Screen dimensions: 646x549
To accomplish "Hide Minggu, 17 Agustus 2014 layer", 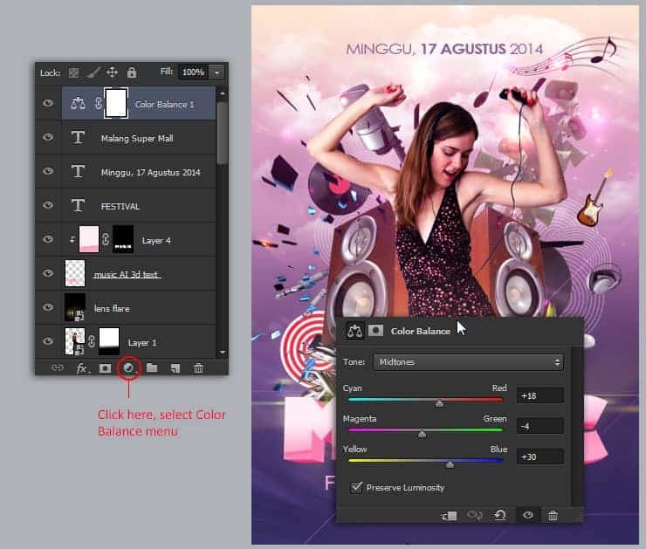I will [x=48, y=170].
